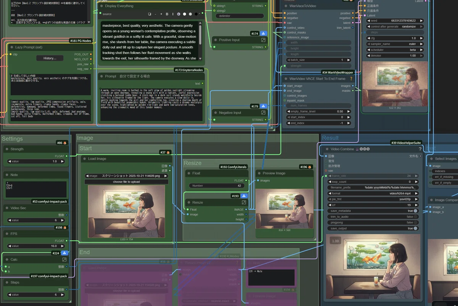Click the #39 VideoHelperSuite badge
The image size is (458, 306).
click(x=406, y=143)
